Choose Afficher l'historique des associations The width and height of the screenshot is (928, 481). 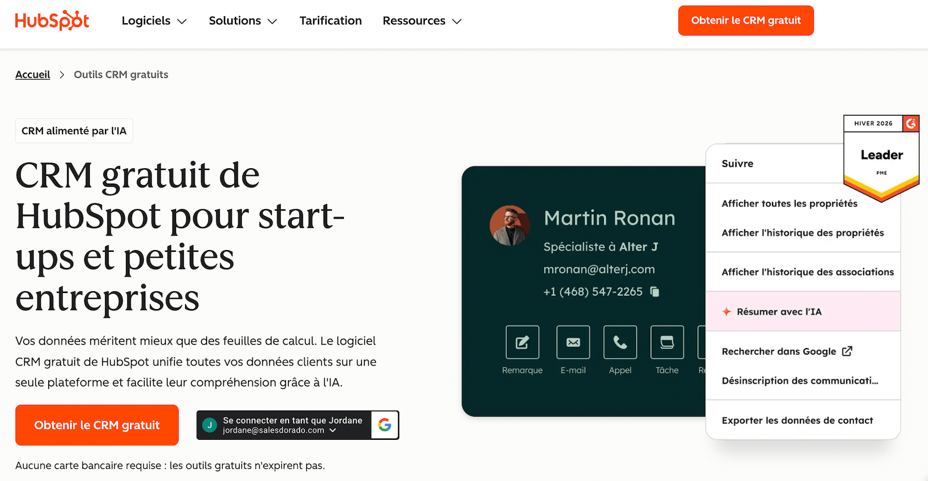pyautogui.click(x=807, y=272)
